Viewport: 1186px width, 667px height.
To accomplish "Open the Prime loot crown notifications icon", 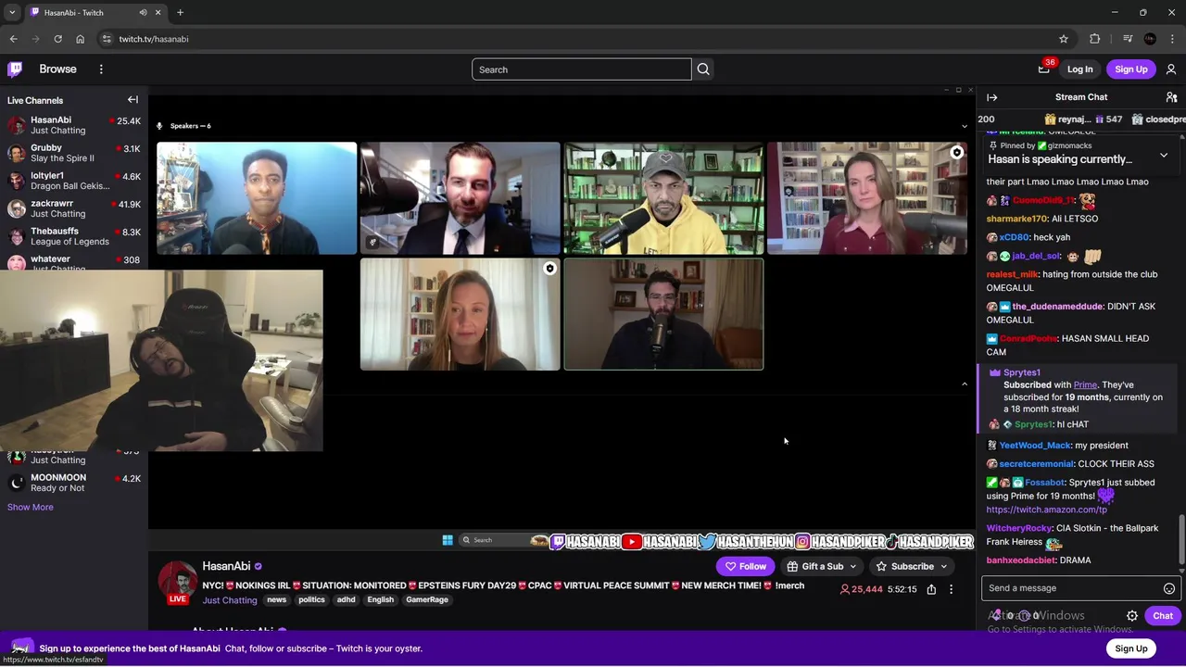I will 1044,69.
